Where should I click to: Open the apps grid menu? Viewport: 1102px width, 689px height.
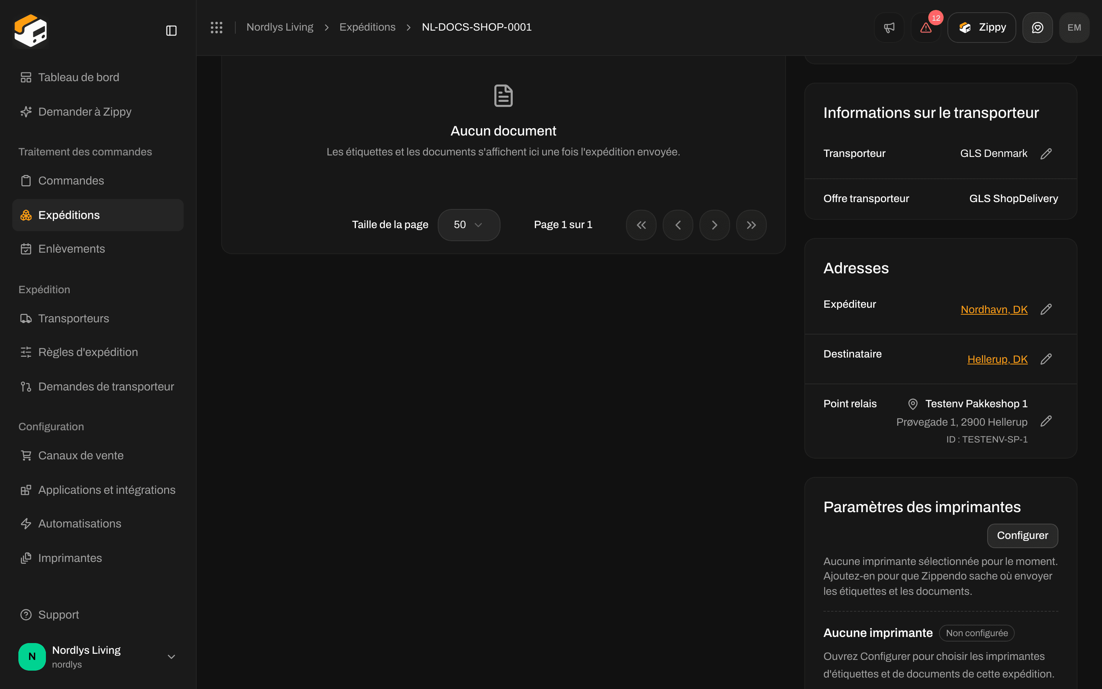click(216, 27)
